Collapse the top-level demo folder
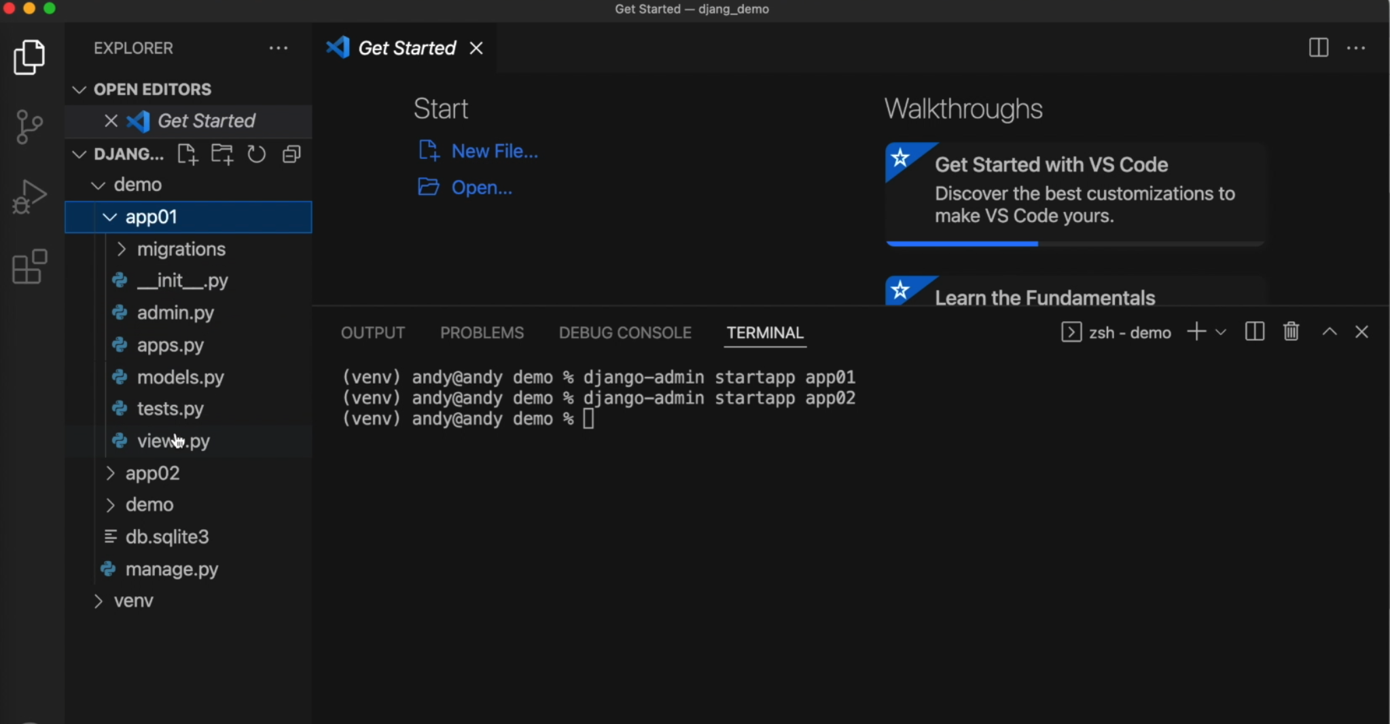The height and width of the screenshot is (724, 1390). pyautogui.click(x=99, y=185)
